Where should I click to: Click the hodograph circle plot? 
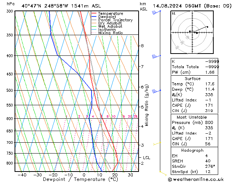192,33
